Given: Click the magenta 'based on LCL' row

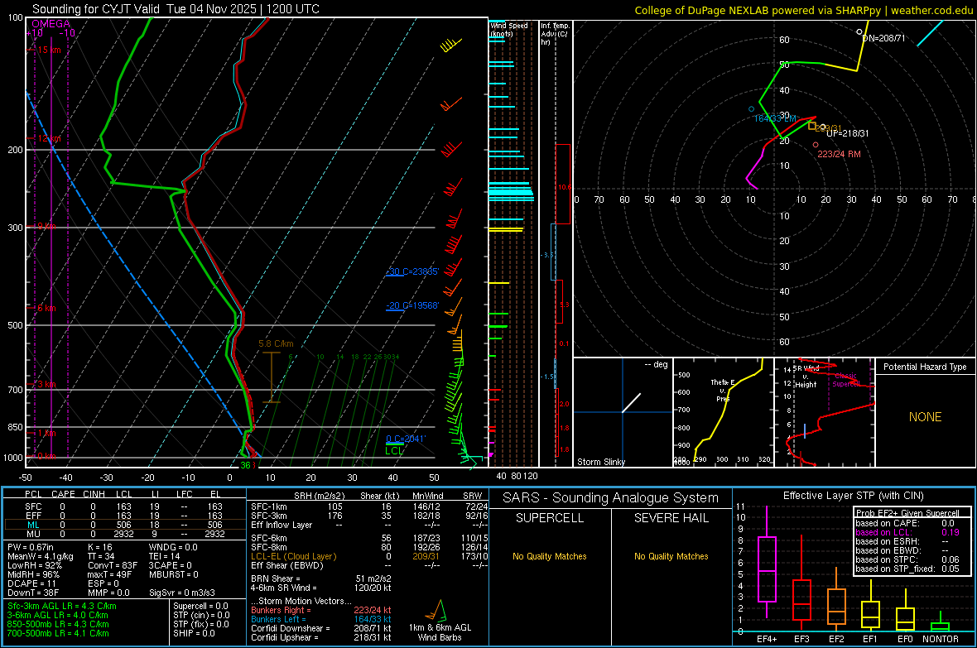Looking at the screenshot, I should [907, 532].
